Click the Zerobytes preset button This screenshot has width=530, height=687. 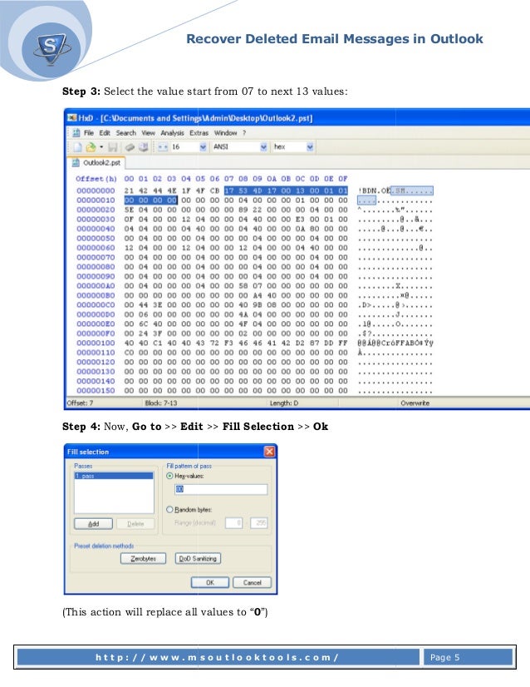click(143, 559)
